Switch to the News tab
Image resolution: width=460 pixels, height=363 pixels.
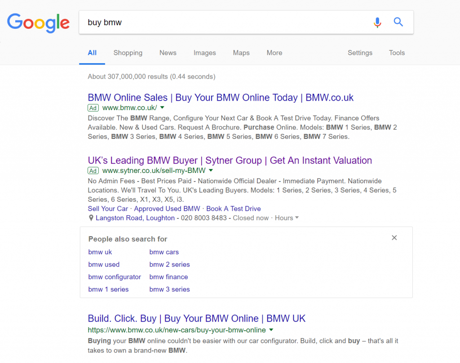(x=168, y=53)
